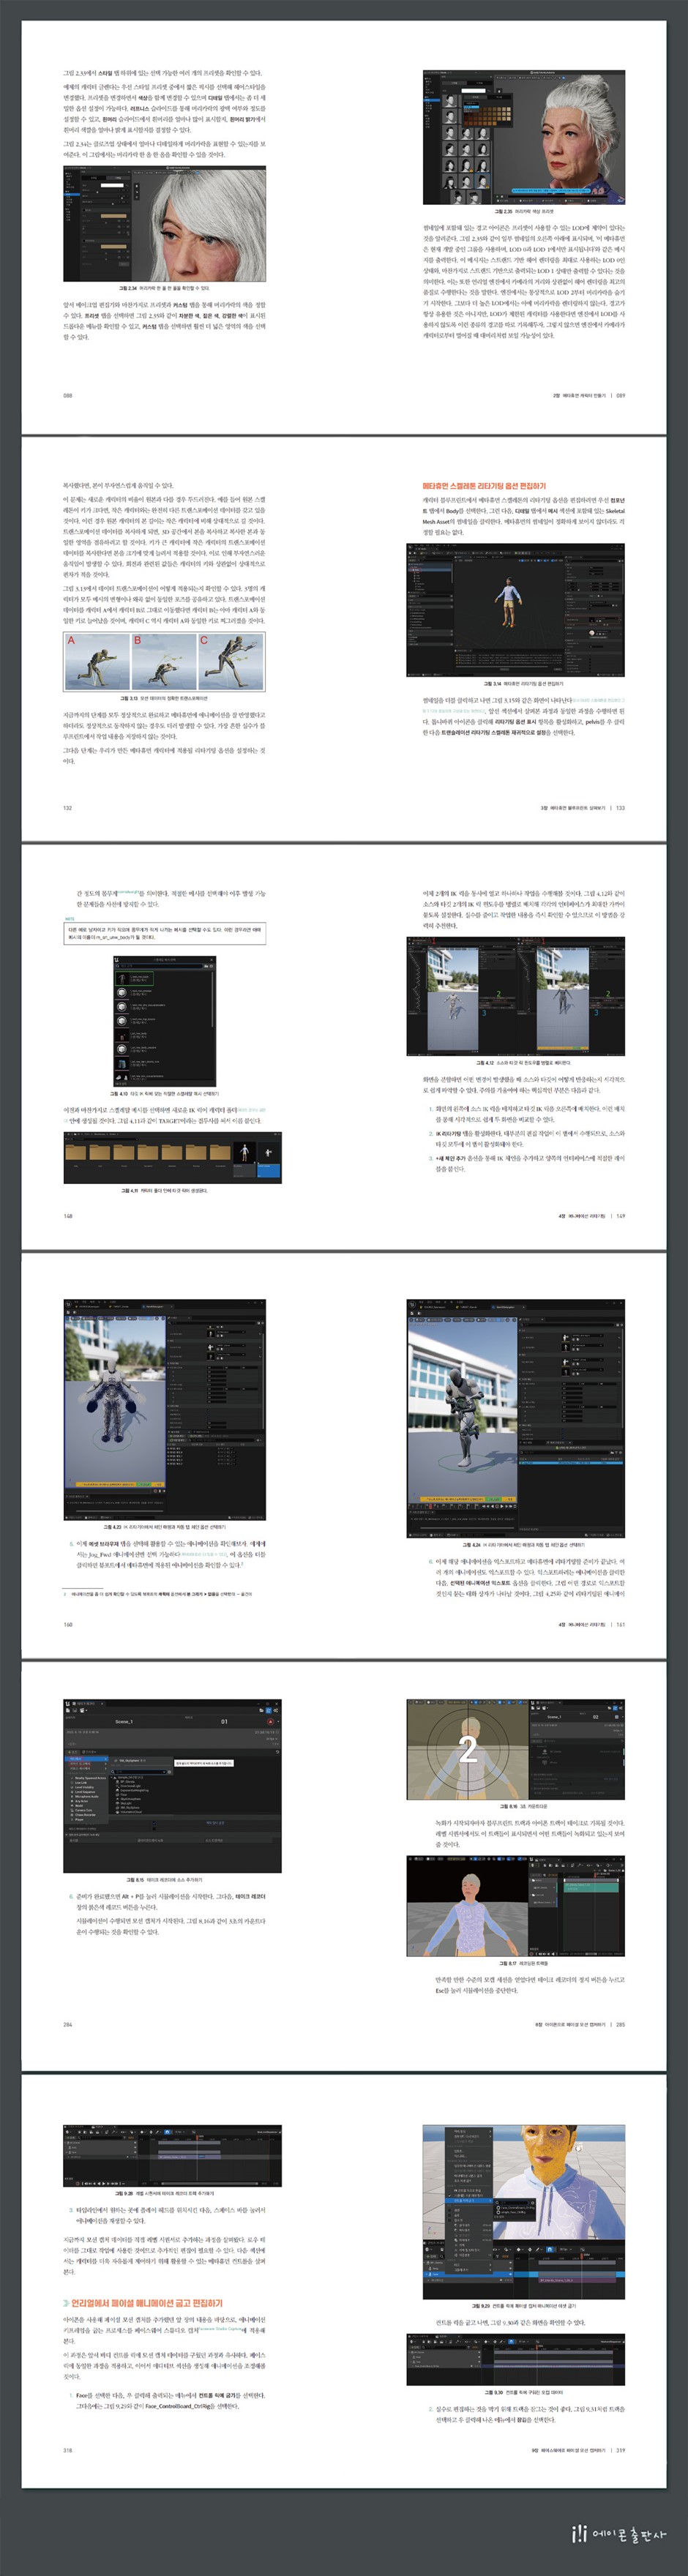This screenshot has width=688, height=2576.
Task: Click the publisher logo at bottom right
Action: 616,2533
